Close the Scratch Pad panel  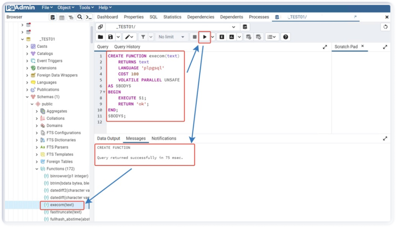[x=362, y=46]
